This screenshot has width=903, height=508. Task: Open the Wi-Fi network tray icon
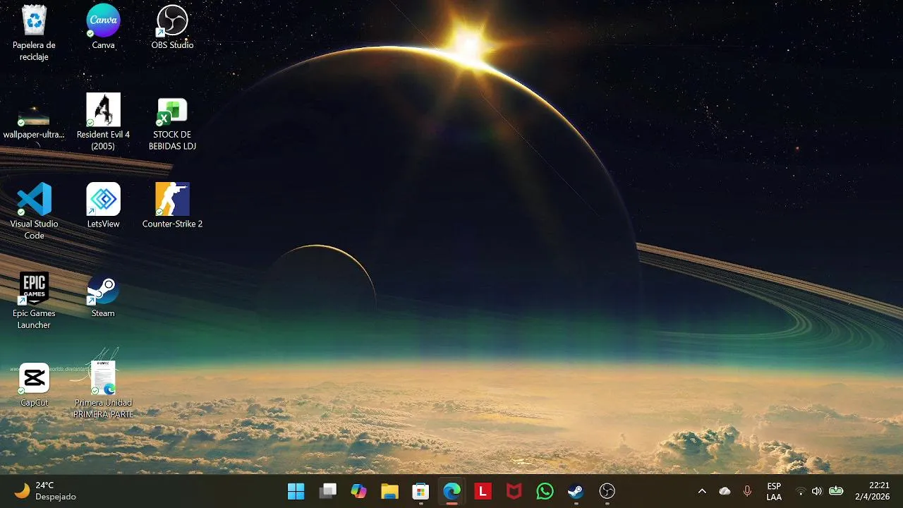[x=801, y=491]
